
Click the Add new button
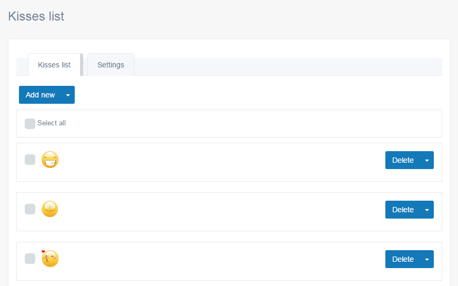coord(41,95)
